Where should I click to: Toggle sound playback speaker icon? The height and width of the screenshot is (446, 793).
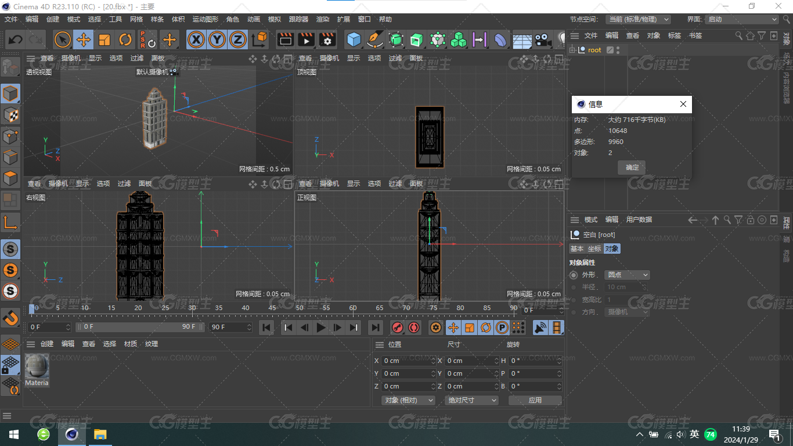(540, 328)
